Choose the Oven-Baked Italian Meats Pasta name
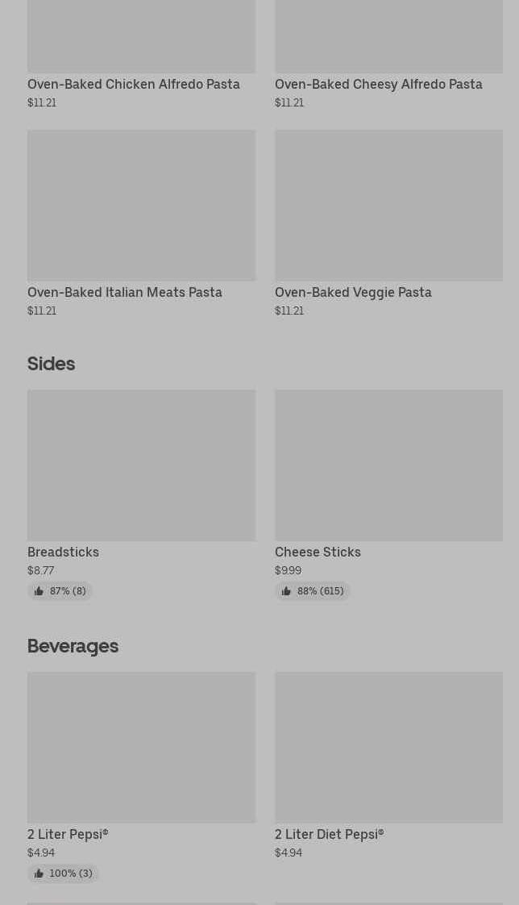This screenshot has width=519, height=905. point(125,292)
